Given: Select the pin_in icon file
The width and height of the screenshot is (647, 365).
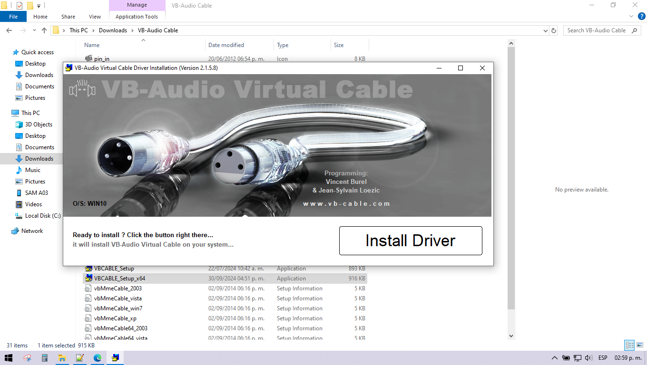Looking at the screenshot, I should 225,59.
